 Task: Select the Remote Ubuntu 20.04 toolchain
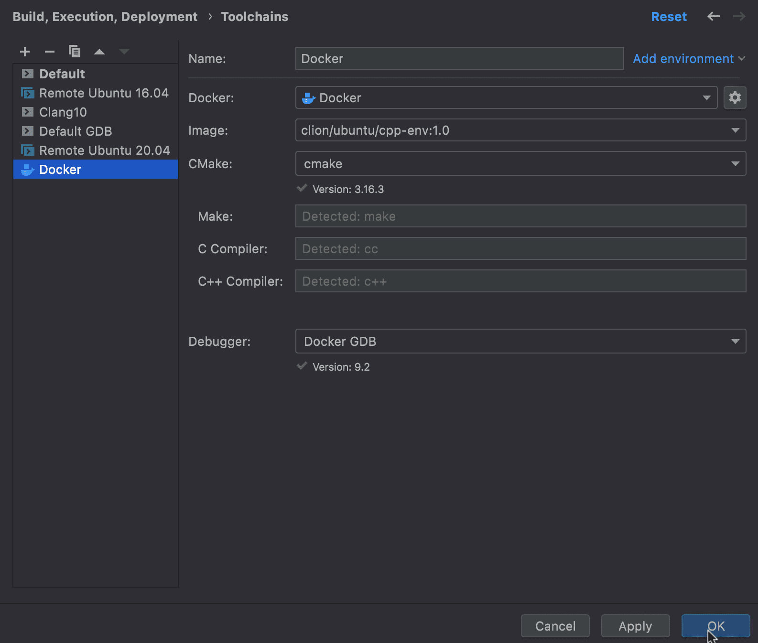[x=96, y=150]
